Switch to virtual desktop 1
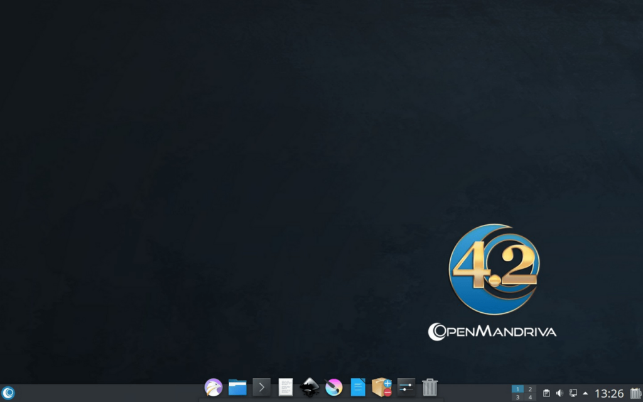The image size is (643, 402). [517, 389]
